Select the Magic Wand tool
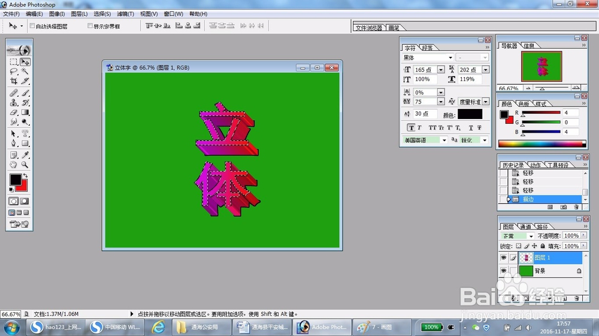 (25, 71)
